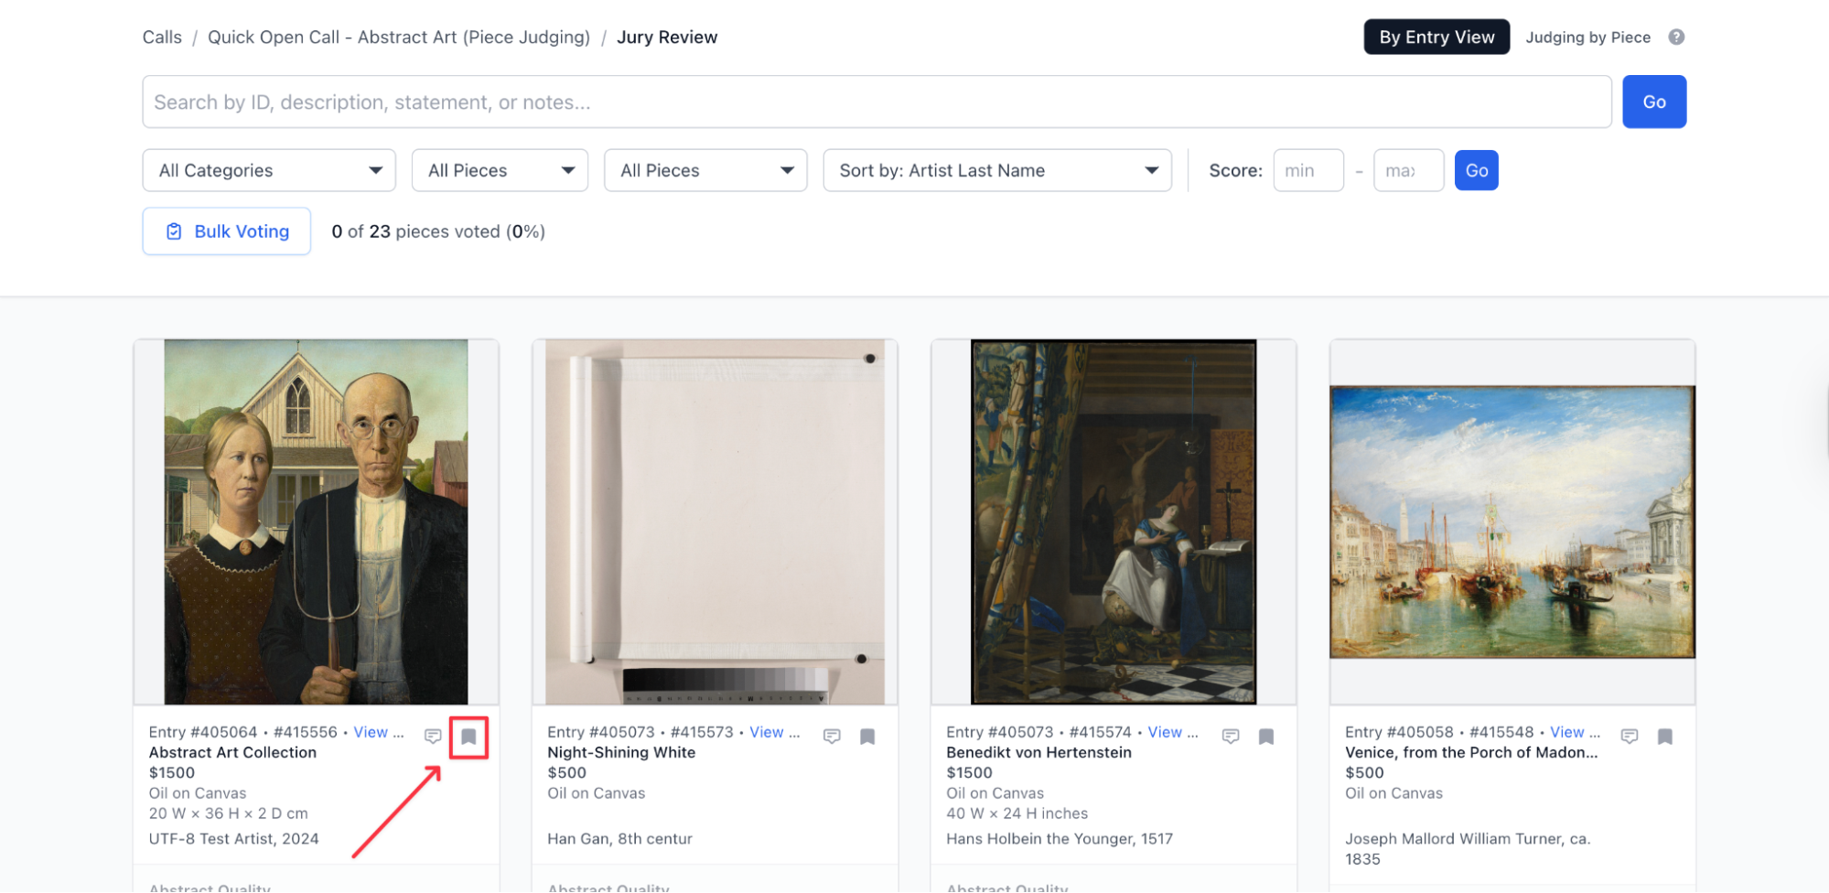This screenshot has width=1829, height=893.
Task: Click the 'Judging by Piece' label
Action: [x=1588, y=38]
